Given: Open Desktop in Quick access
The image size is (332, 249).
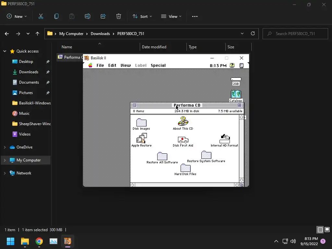Looking at the screenshot, I should (x=26, y=62).
